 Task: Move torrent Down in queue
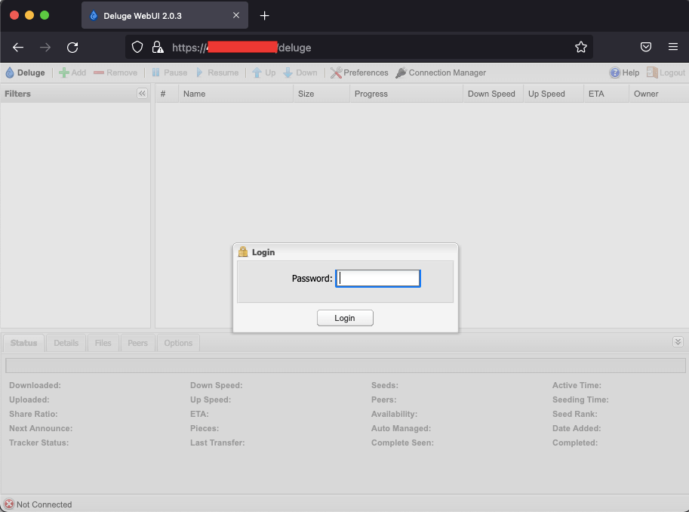click(x=300, y=72)
